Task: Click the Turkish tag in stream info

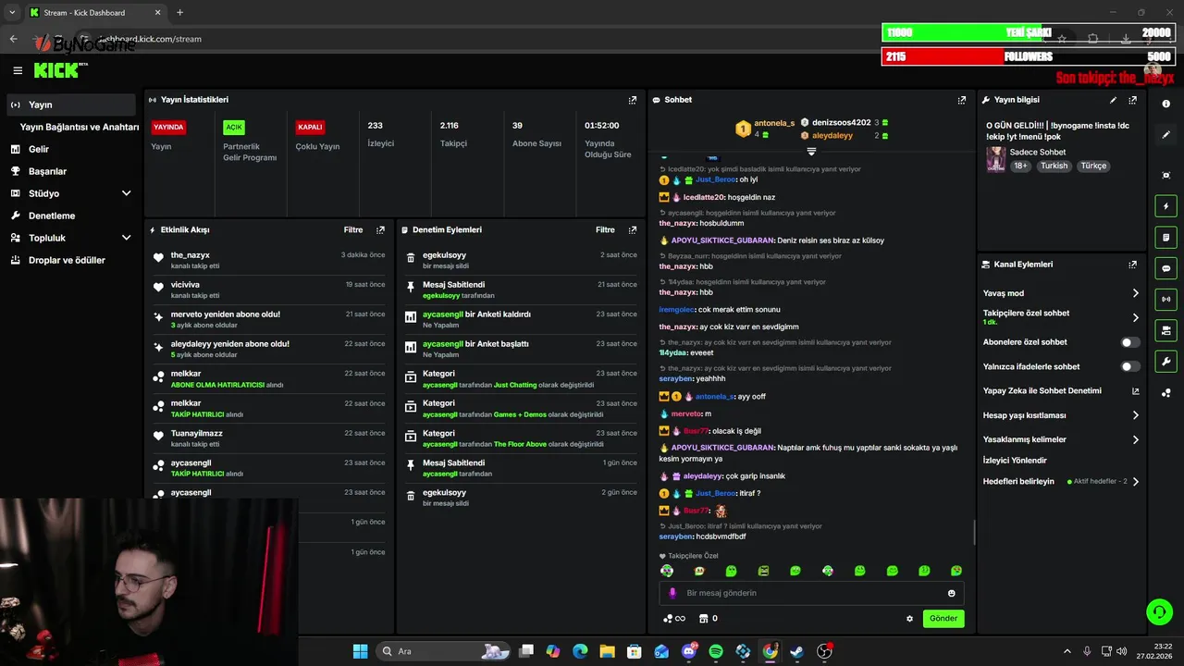Action: click(1054, 166)
